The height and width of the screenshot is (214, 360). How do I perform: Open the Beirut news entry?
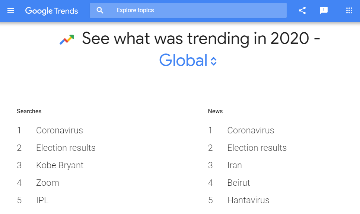click(x=239, y=183)
